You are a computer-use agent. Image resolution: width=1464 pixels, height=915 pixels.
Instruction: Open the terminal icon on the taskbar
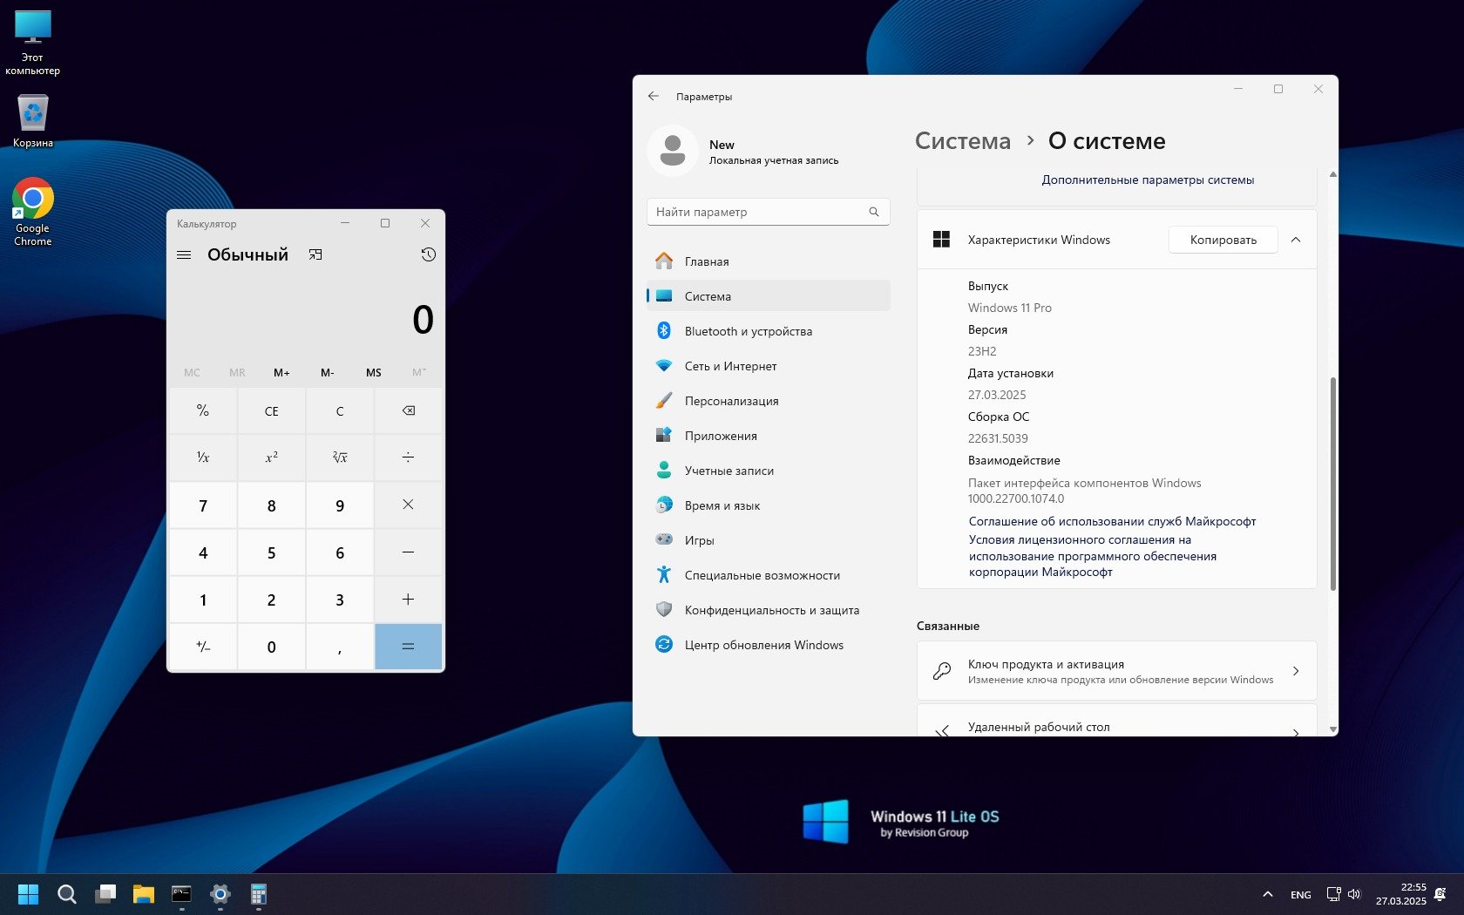tap(181, 894)
